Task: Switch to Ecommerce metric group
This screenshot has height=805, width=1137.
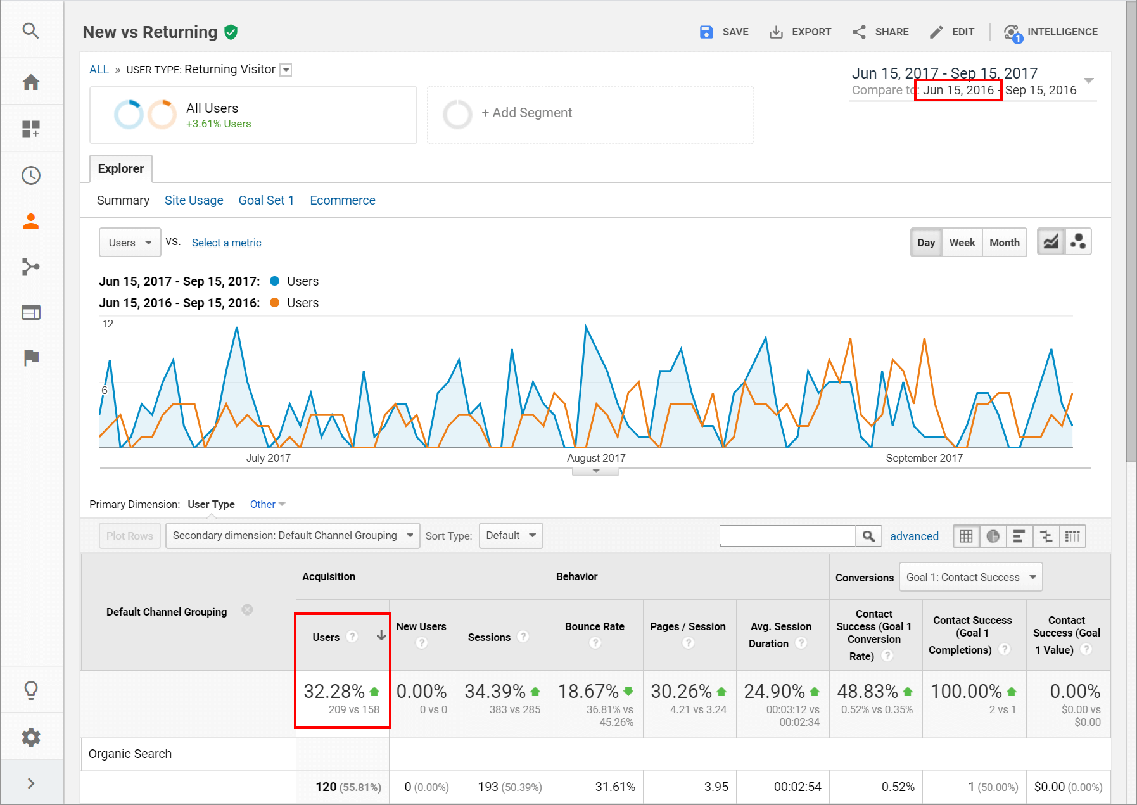Action: 343,200
